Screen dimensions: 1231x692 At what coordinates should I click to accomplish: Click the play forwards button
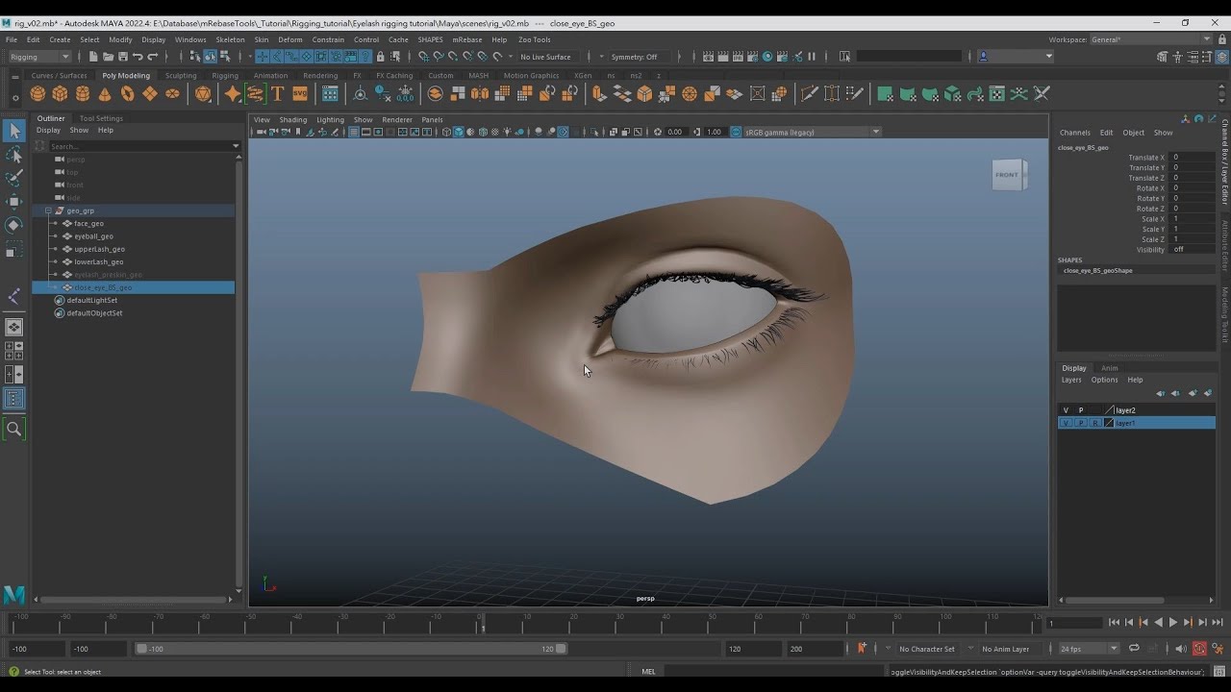(1172, 623)
